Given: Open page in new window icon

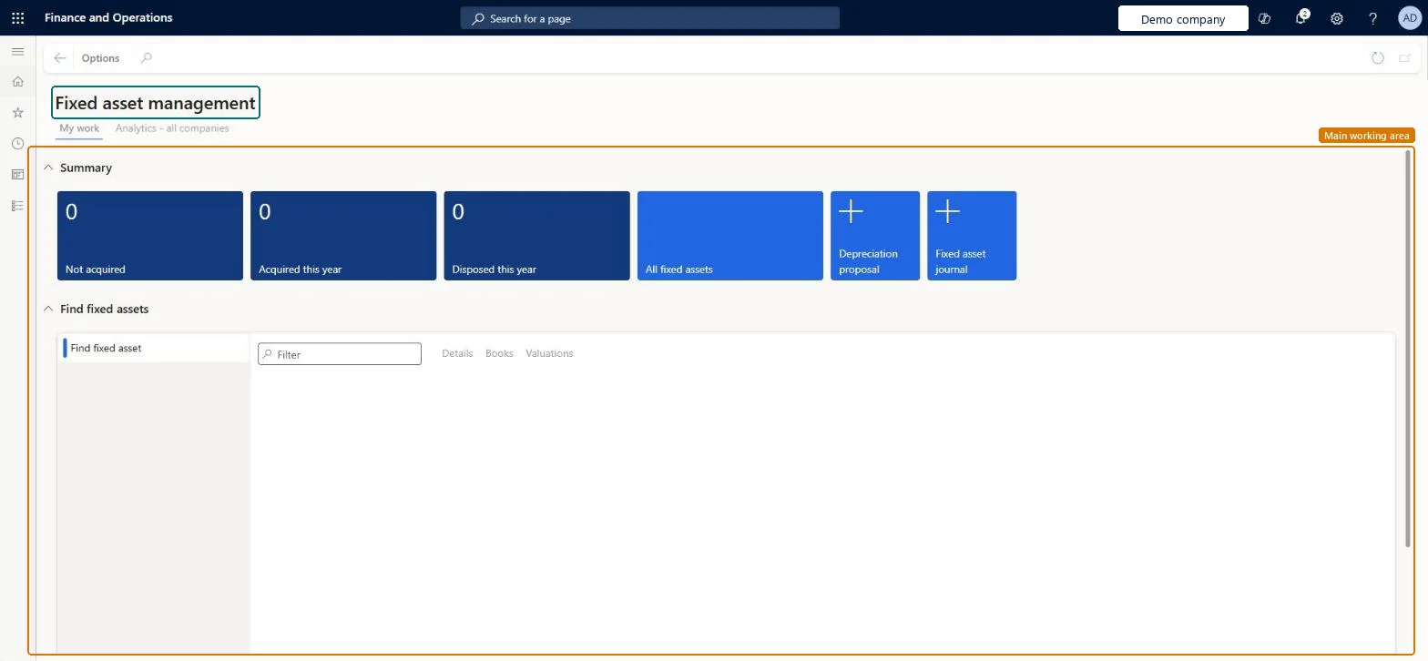Looking at the screenshot, I should 1405,58.
